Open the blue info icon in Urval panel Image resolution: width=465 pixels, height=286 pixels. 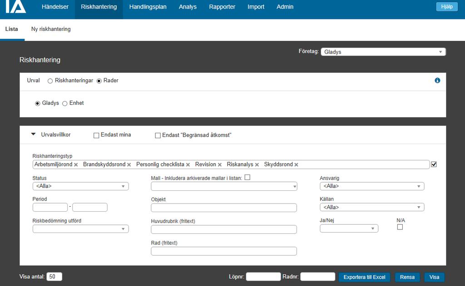437,81
